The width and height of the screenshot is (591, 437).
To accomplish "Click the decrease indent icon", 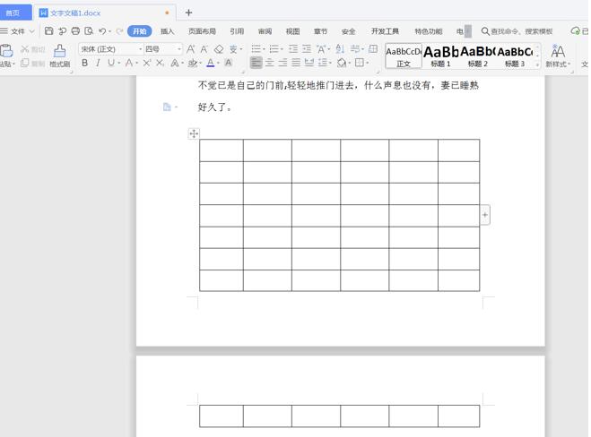I will coord(293,49).
